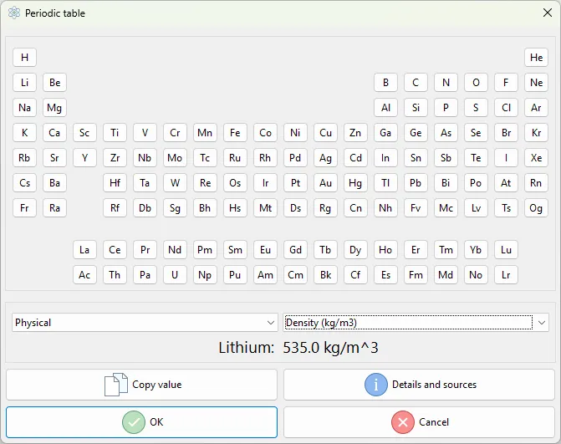The image size is (561, 444).
Task: Choose the Oganesson (Og) element
Action: [536, 208]
